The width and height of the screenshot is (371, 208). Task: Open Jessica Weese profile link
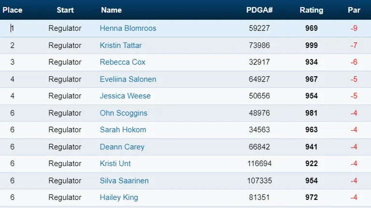point(125,96)
